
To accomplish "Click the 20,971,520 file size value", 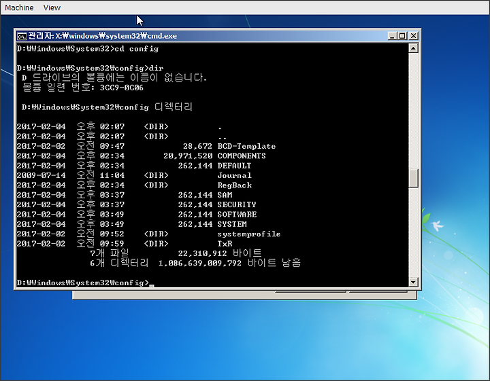I will coord(188,156).
